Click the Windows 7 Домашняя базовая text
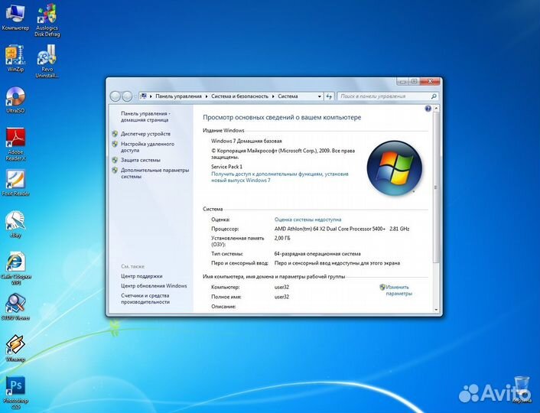 point(246,141)
